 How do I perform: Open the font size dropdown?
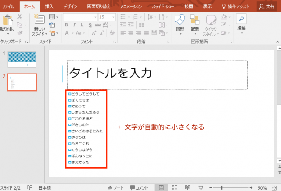pyautogui.click(x=113, y=17)
